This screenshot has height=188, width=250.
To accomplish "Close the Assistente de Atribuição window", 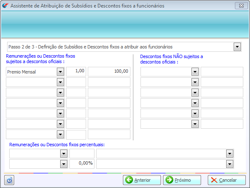I will point(241,6).
